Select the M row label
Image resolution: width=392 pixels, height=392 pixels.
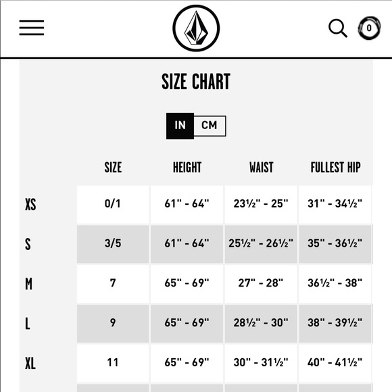coord(28,284)
